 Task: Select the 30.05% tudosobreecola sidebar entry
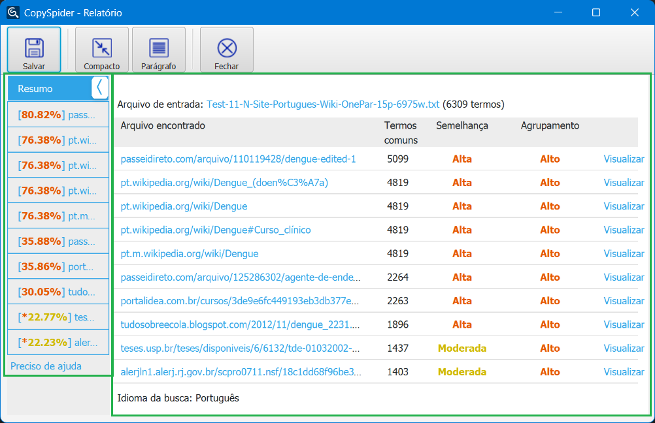(58, 292)
